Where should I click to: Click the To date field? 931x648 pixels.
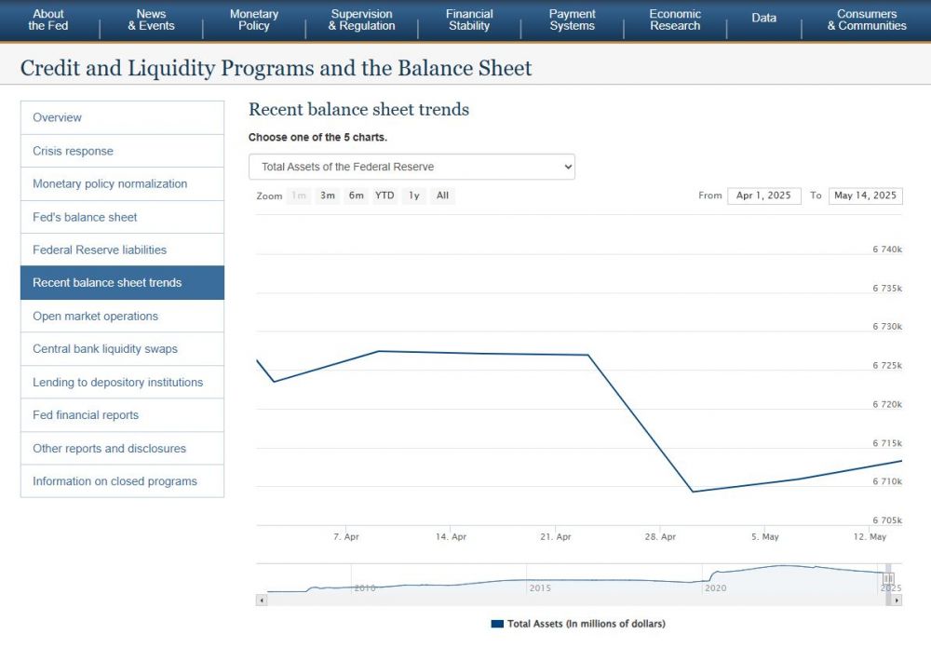(x=865, y=196)
